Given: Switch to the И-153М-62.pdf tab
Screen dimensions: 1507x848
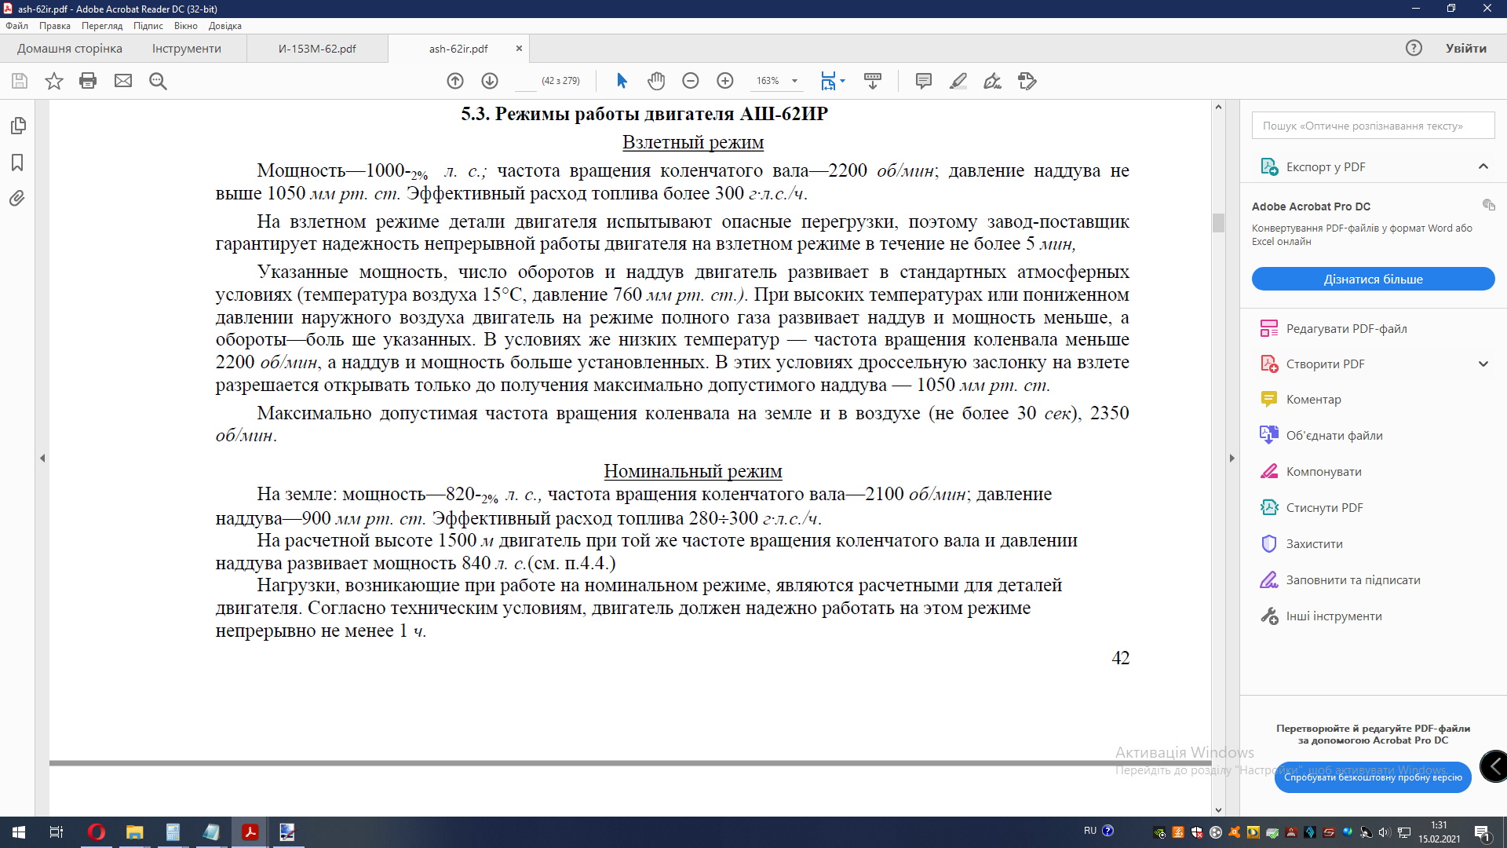Looking at the screenshot, I should (317, 49).
